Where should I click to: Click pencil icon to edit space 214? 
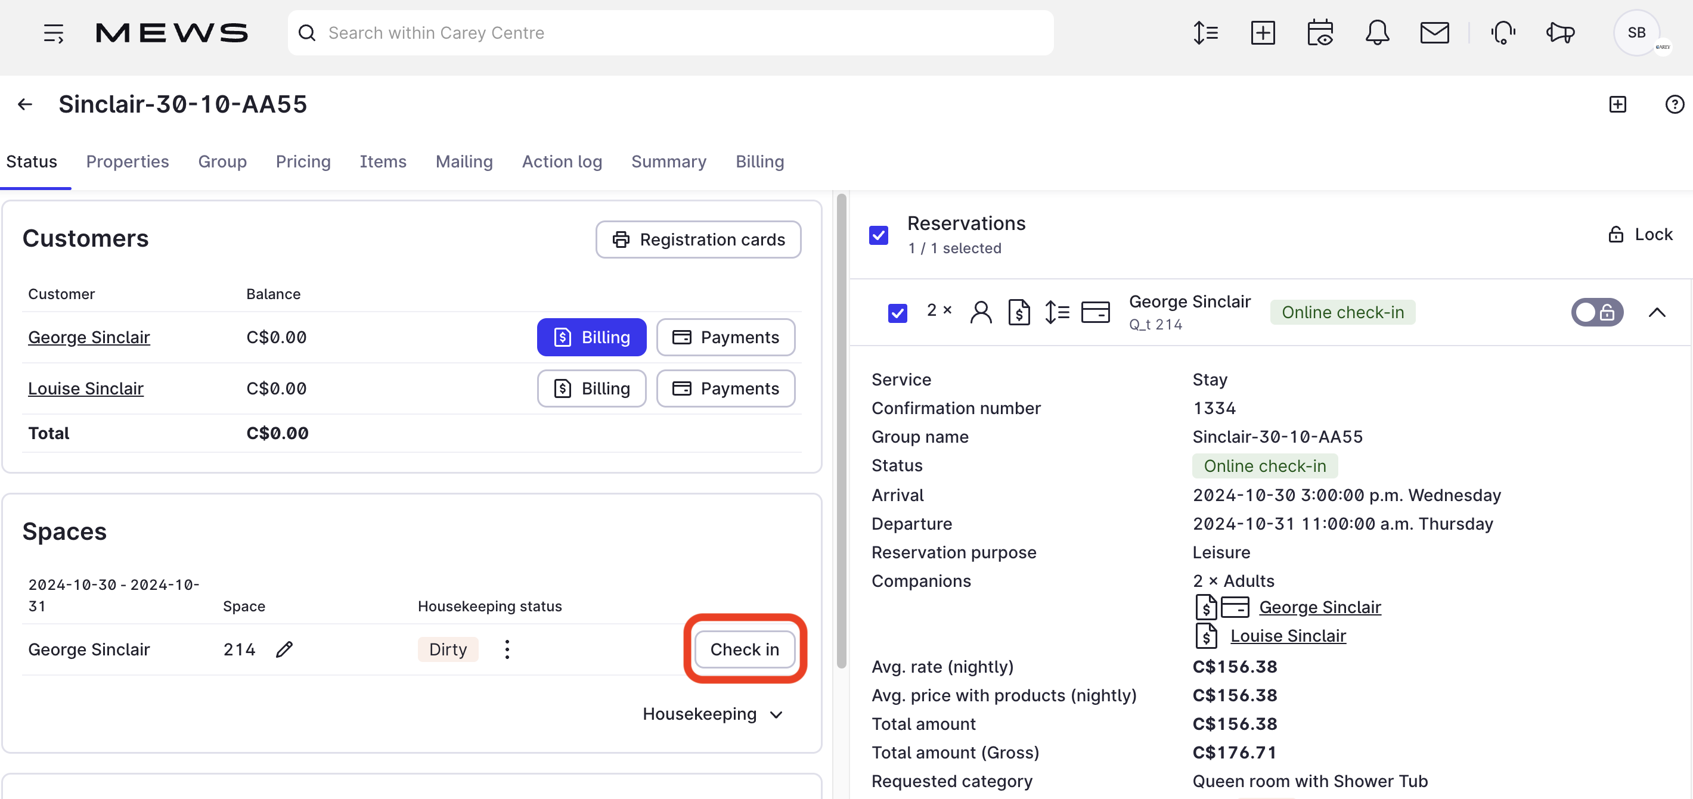pos(284,649)
